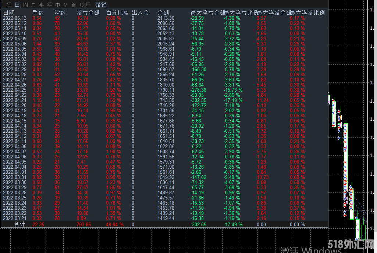377x253 pixels.
Task: Click the 最大浮亏金额 column header
Action: [206, 12]
